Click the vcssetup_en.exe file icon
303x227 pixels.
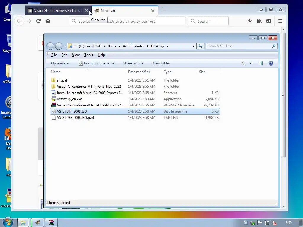pyautogui.click(x=53, y=99)
